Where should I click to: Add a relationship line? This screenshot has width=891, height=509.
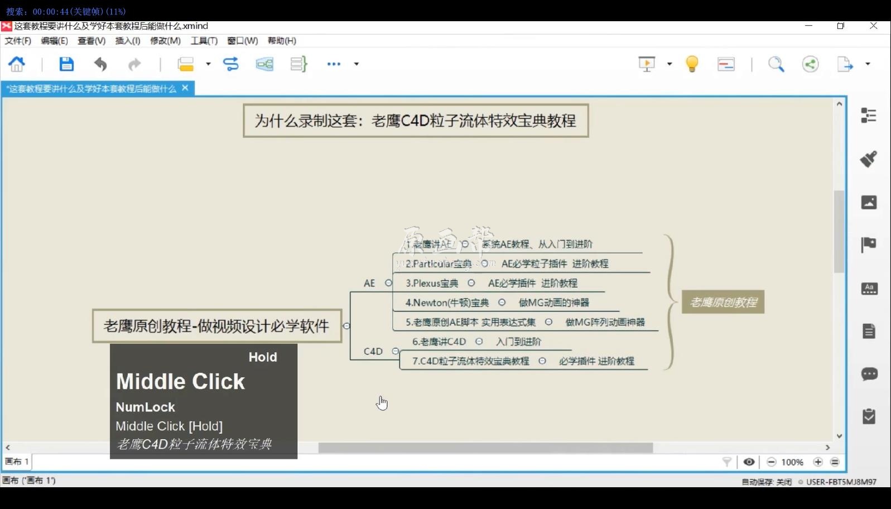coord(231,64)
